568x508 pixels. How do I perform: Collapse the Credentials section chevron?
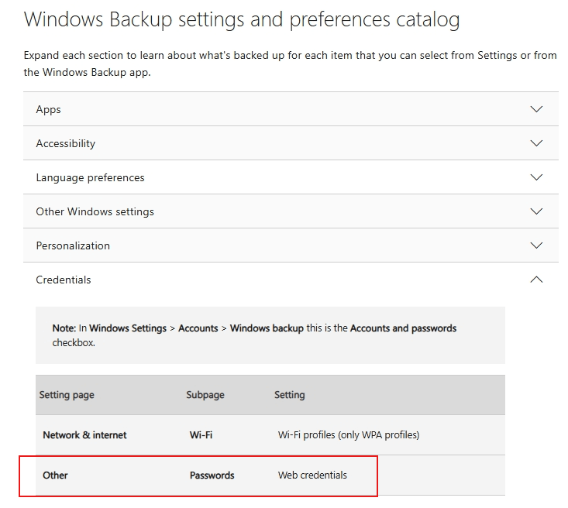pyautogui.click(x=536, y=280)
